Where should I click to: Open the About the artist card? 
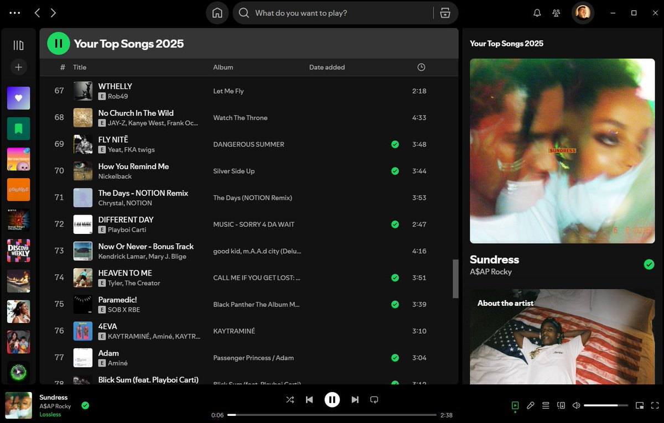click(562, 337)
